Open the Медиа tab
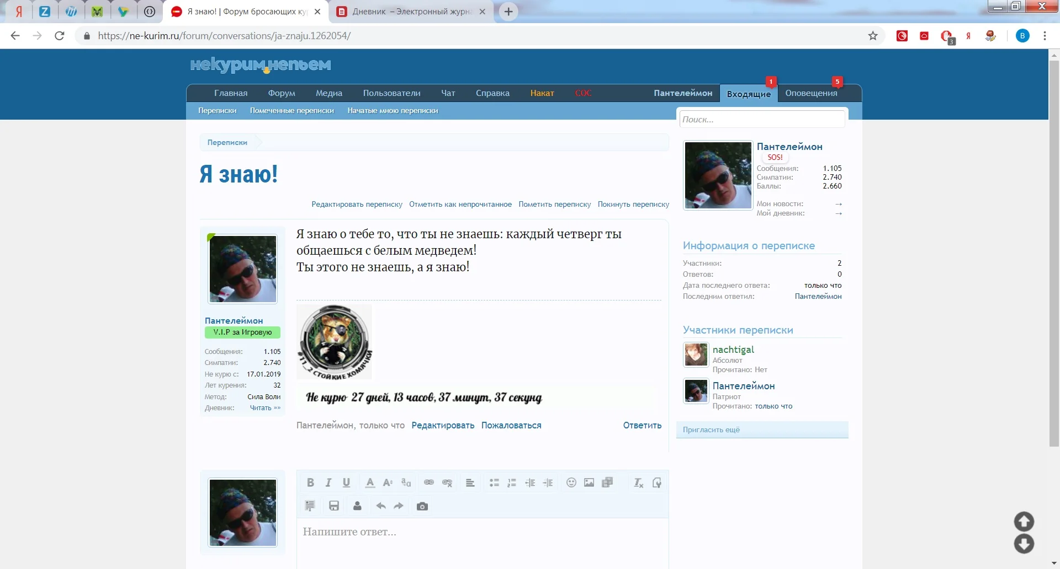The width and height of the screenshot is (1060, 569). click(x=329, y=93)
